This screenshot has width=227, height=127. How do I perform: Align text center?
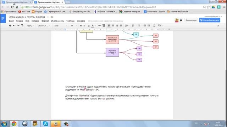pyautogui.click(x=113, y=25)
